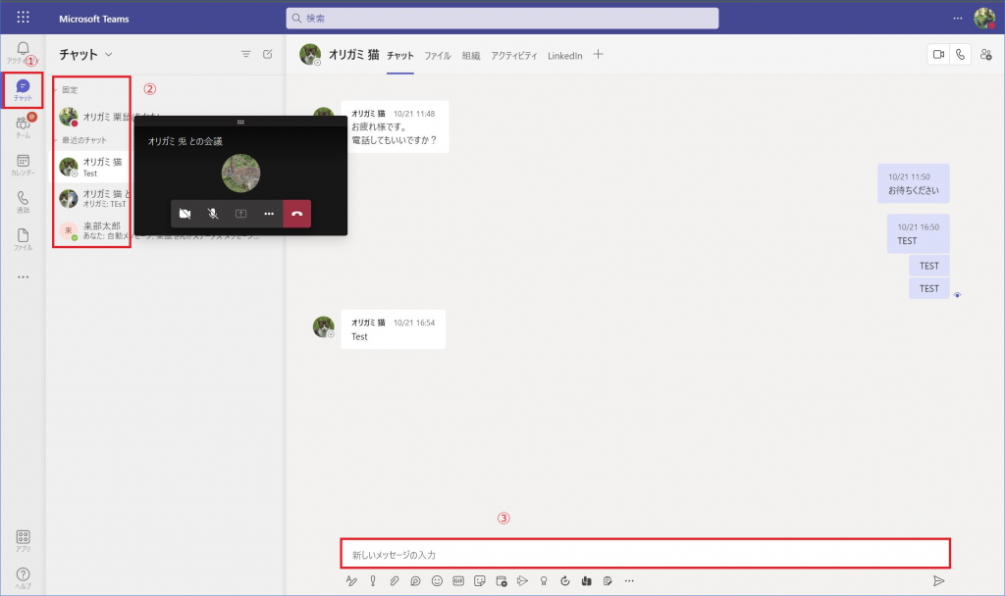1005x596 pixels.
Task: Switch to the アクティビティ tab
Action: tap(513, 56)
